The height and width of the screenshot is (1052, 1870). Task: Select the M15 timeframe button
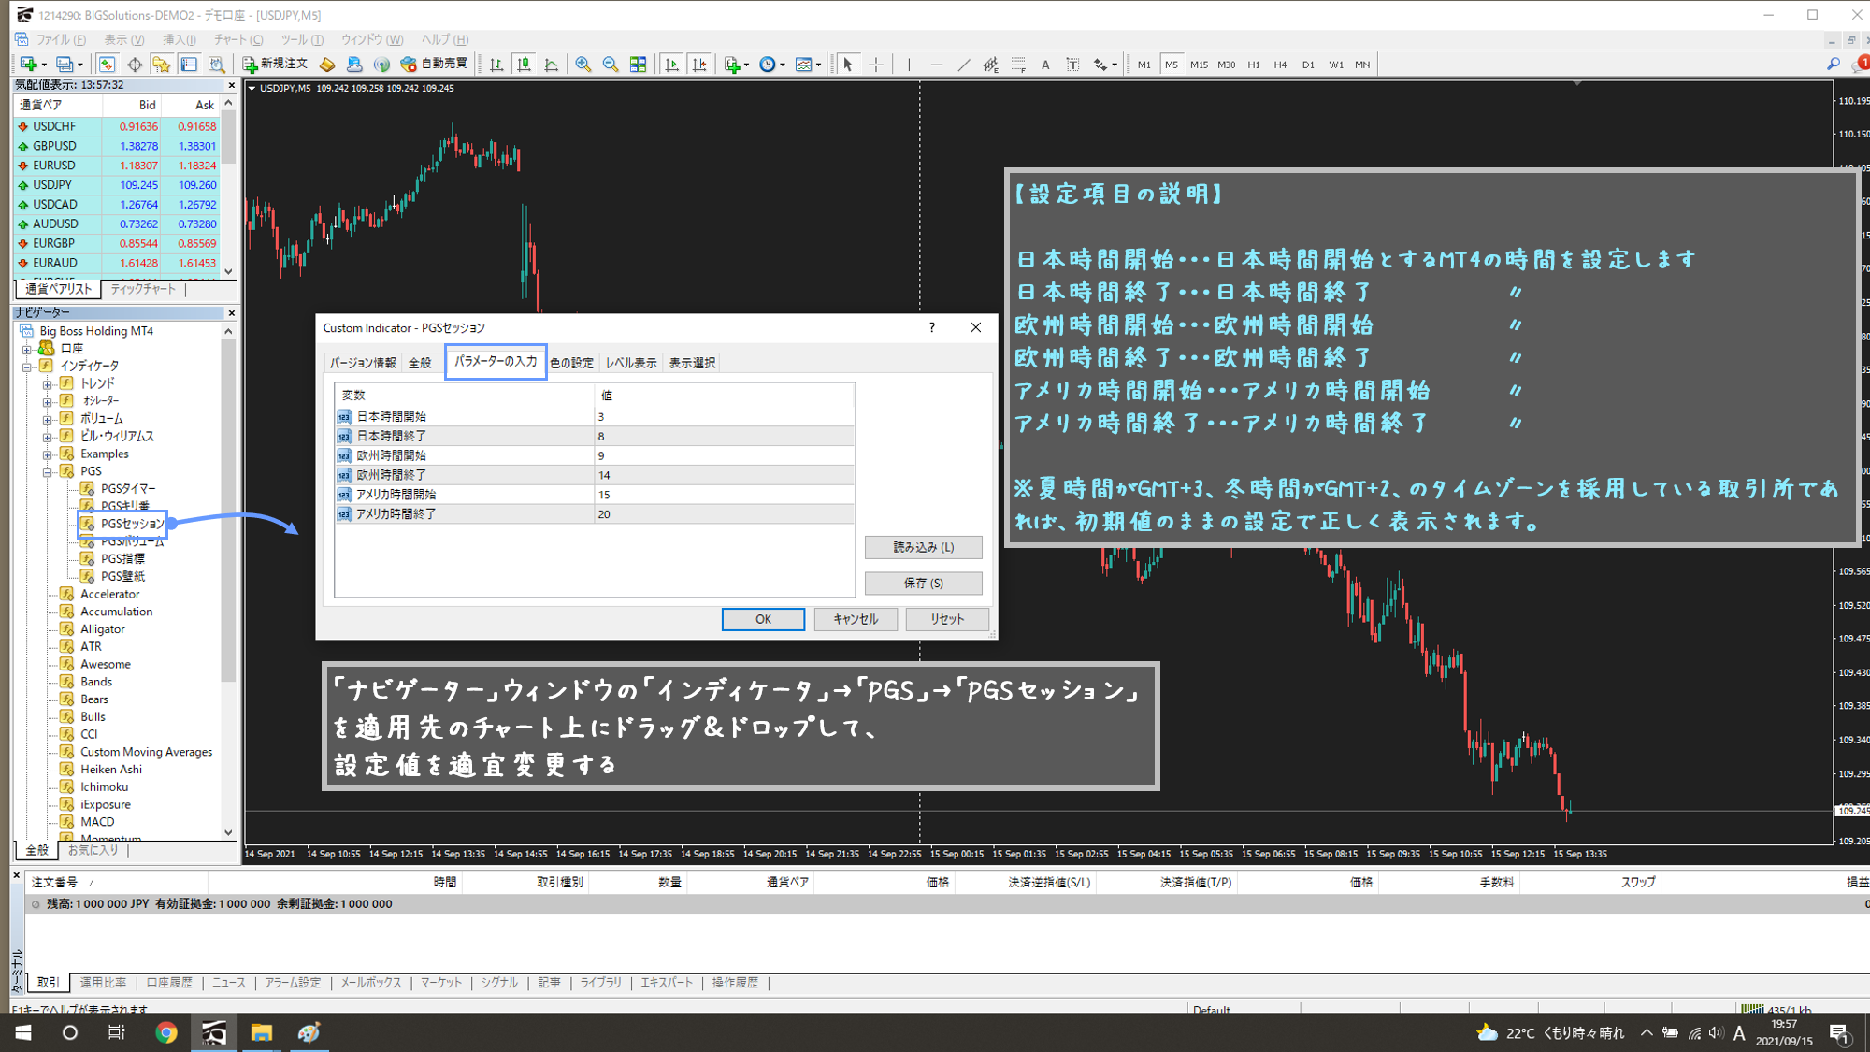pos(1199,65)
